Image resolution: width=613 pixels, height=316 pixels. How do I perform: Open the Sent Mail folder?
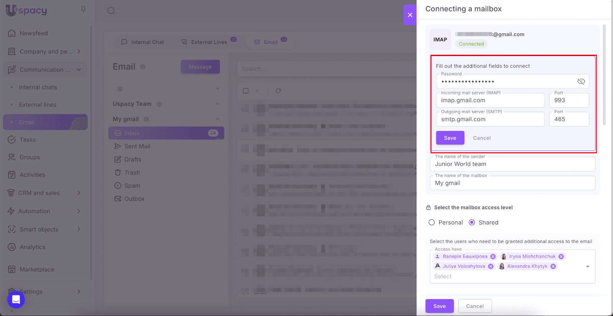[137, 146]
